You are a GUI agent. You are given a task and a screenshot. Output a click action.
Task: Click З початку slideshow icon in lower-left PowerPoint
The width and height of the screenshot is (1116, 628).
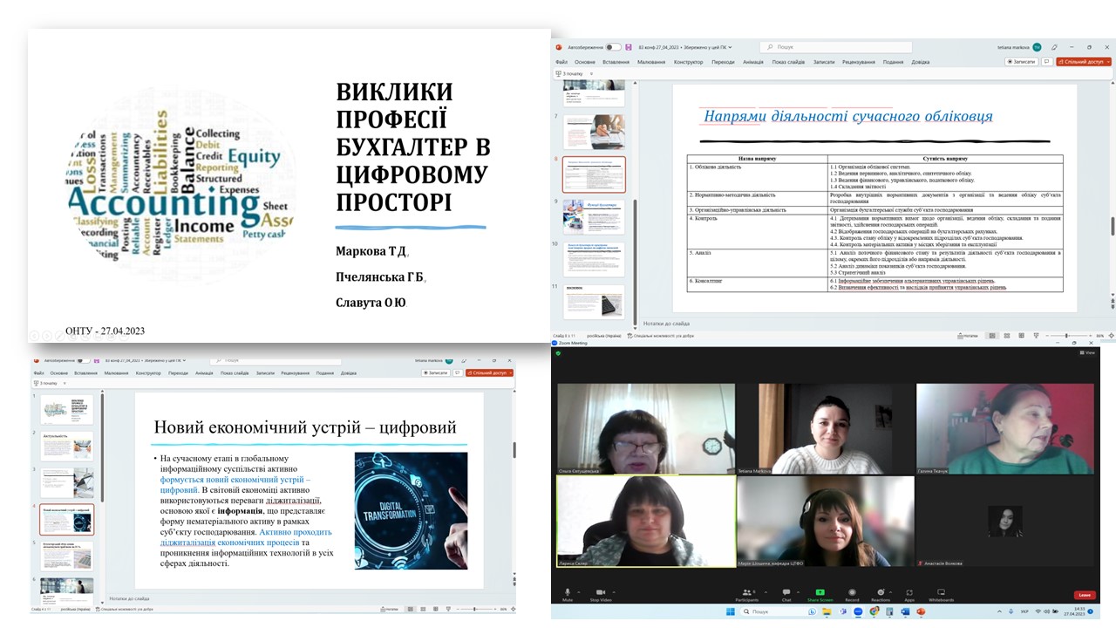(x=36, y=383)
